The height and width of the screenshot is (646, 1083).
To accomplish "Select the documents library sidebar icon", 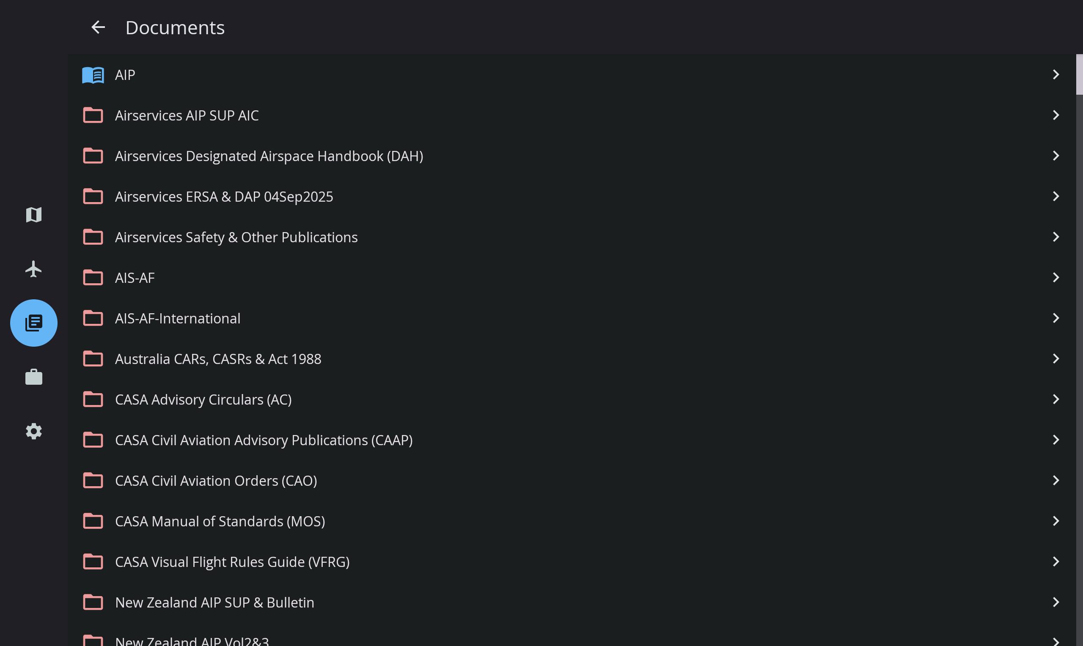I will [33, 323].
